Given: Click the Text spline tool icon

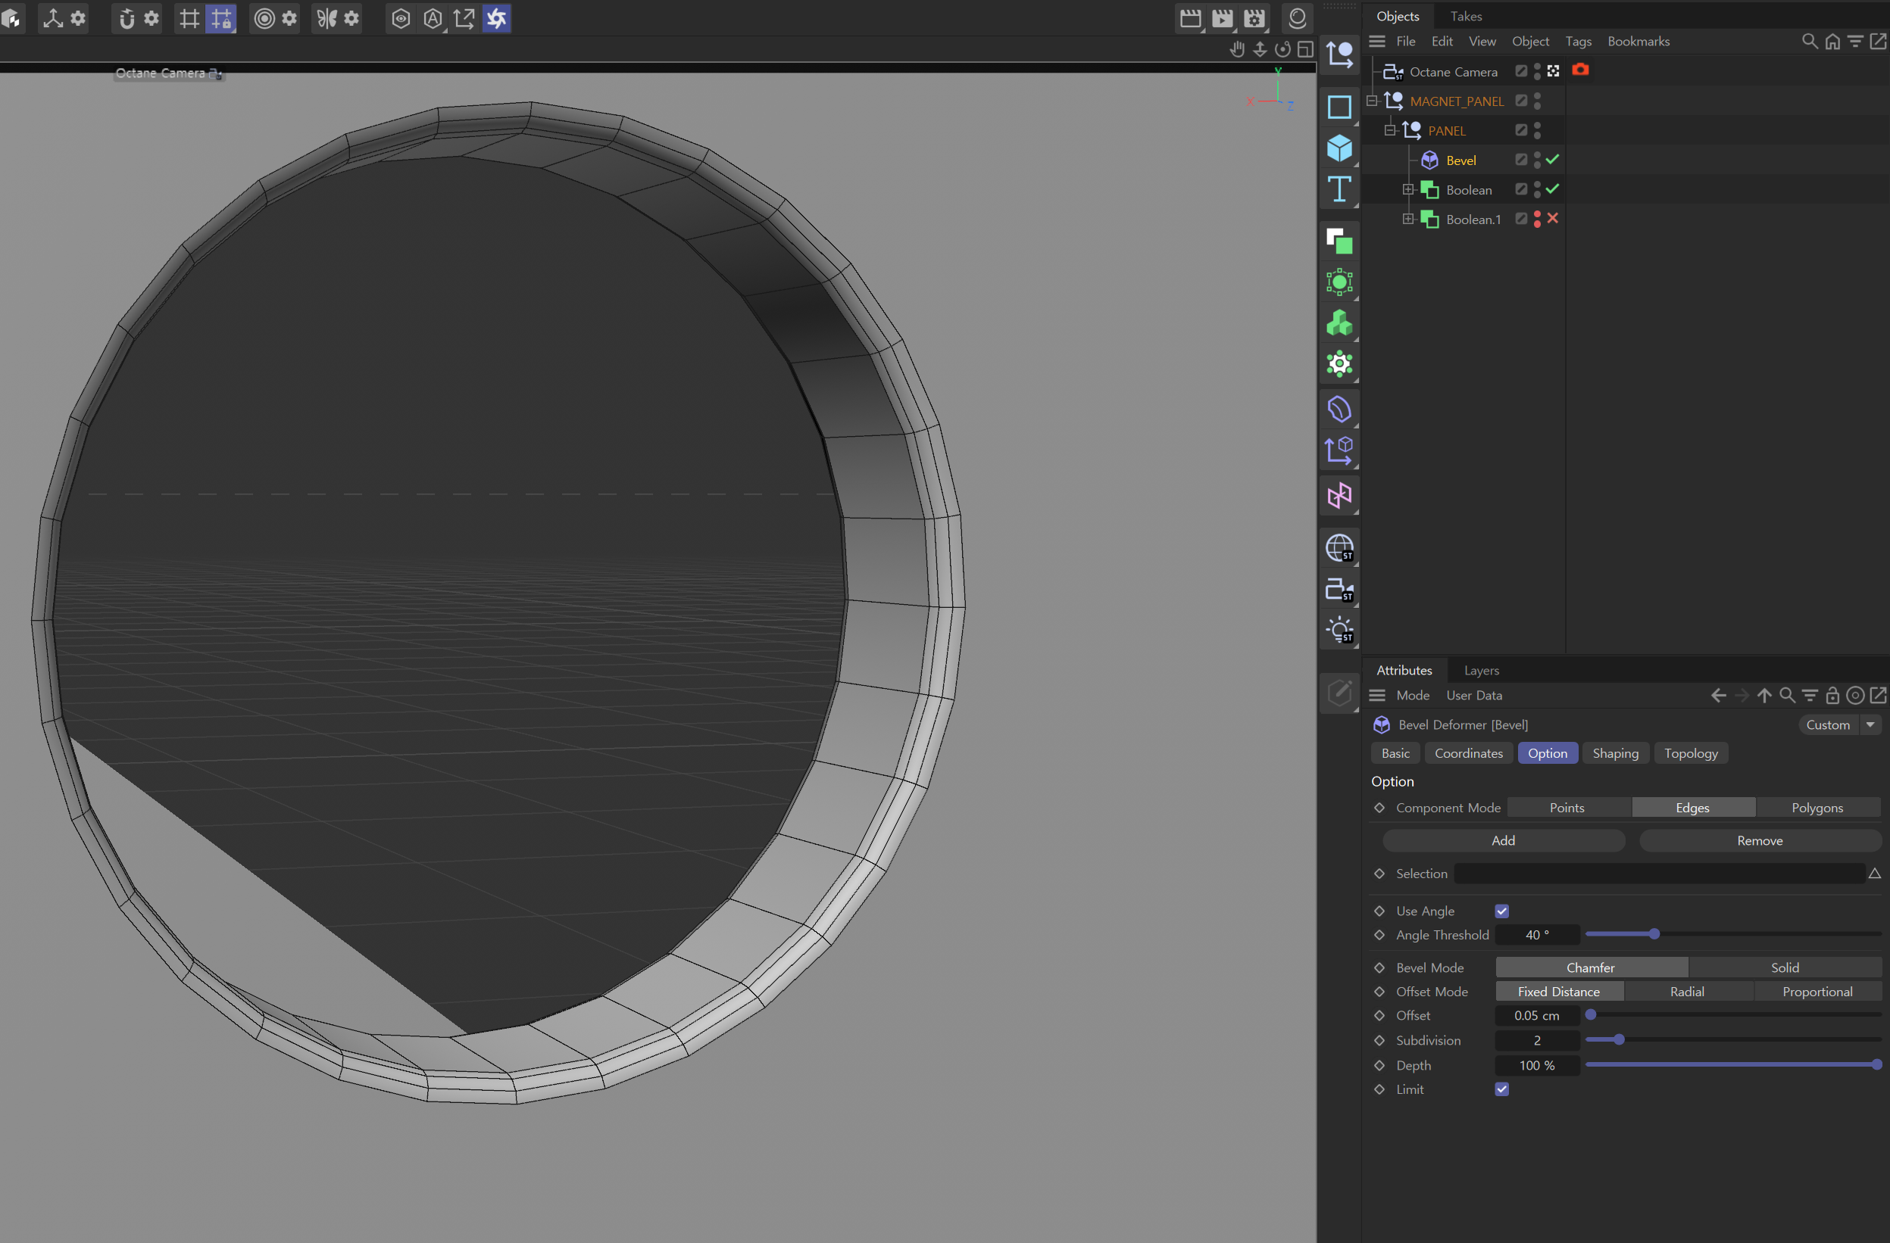Looking at the screenshot, I should [1339, 190].
